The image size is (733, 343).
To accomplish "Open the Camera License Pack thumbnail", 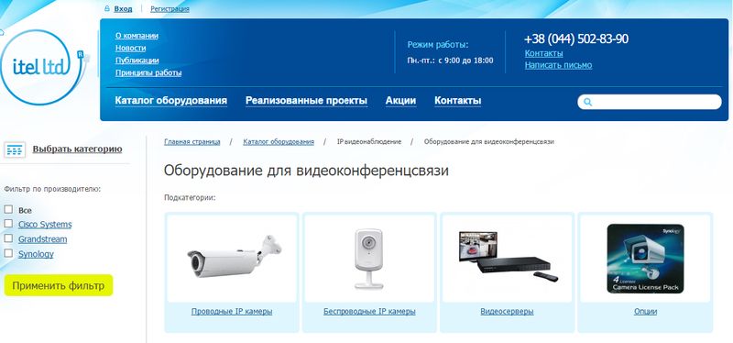I will tap(645, 259).
